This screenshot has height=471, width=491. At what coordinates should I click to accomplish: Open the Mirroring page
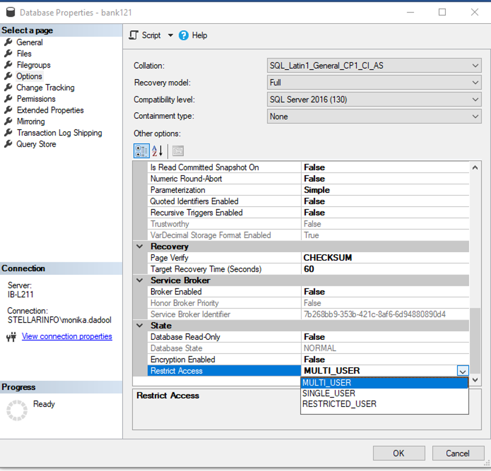click(x=30, y=121)
